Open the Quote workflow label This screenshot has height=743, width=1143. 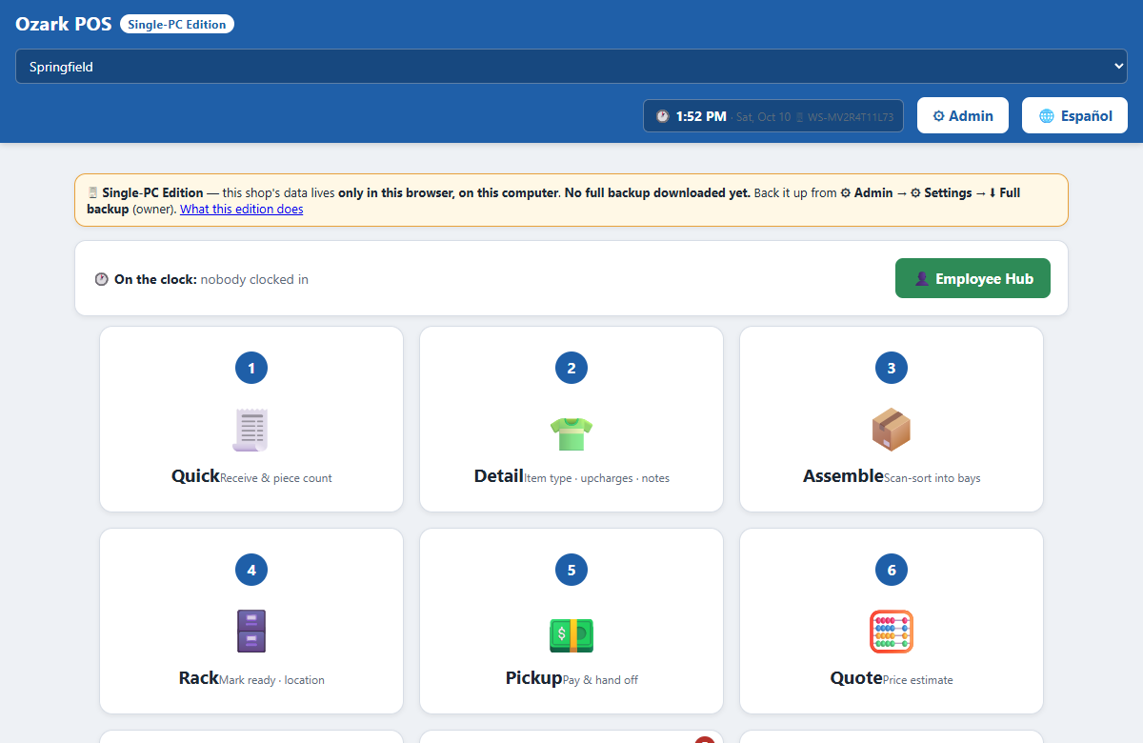(x=856, y=677)
